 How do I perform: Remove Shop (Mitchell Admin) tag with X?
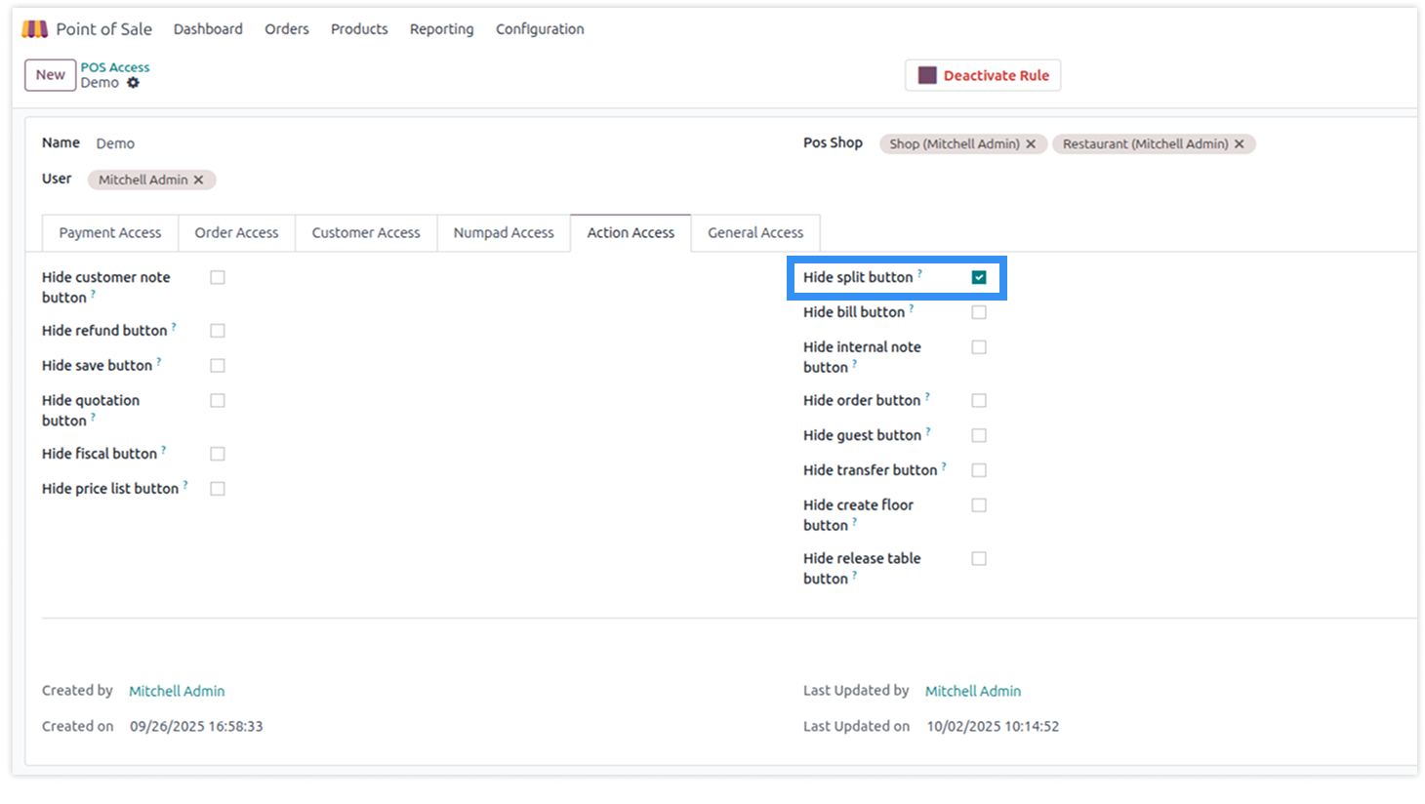click(1031, 144)
